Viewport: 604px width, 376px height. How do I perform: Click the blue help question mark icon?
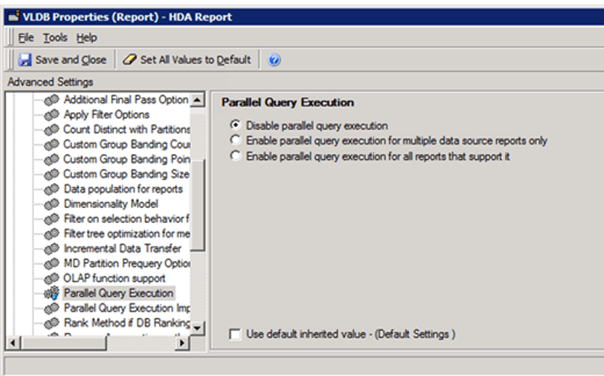tap(272, 60)
